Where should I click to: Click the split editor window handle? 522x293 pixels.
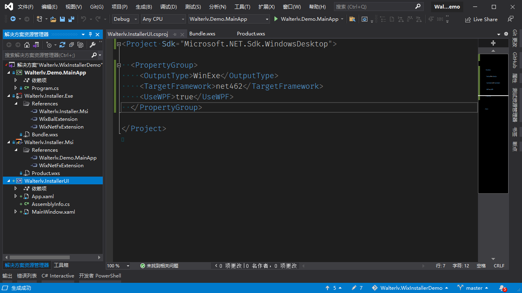coord(493,43)
